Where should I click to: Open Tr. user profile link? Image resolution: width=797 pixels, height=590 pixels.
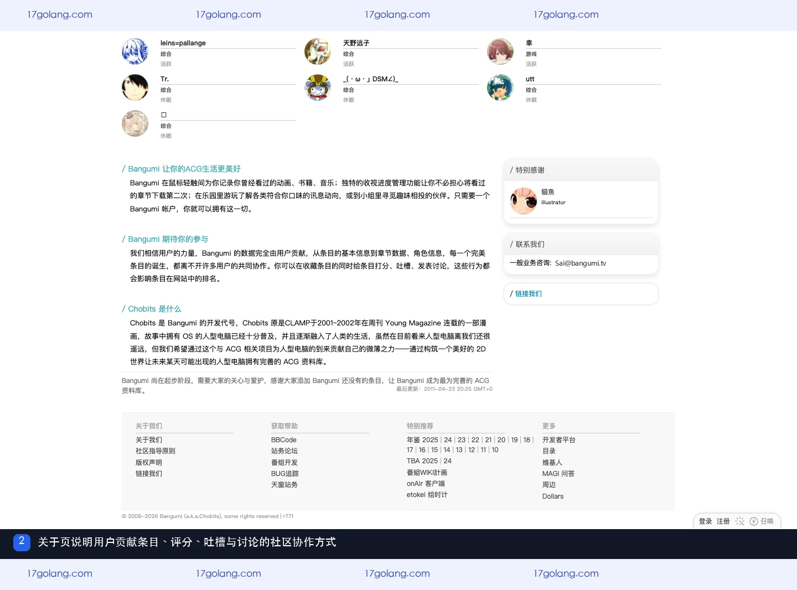coord(164,79)
